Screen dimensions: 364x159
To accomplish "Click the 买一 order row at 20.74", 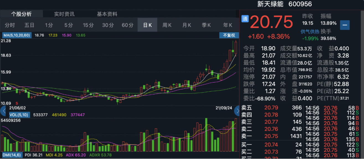I will coord(272,145).
